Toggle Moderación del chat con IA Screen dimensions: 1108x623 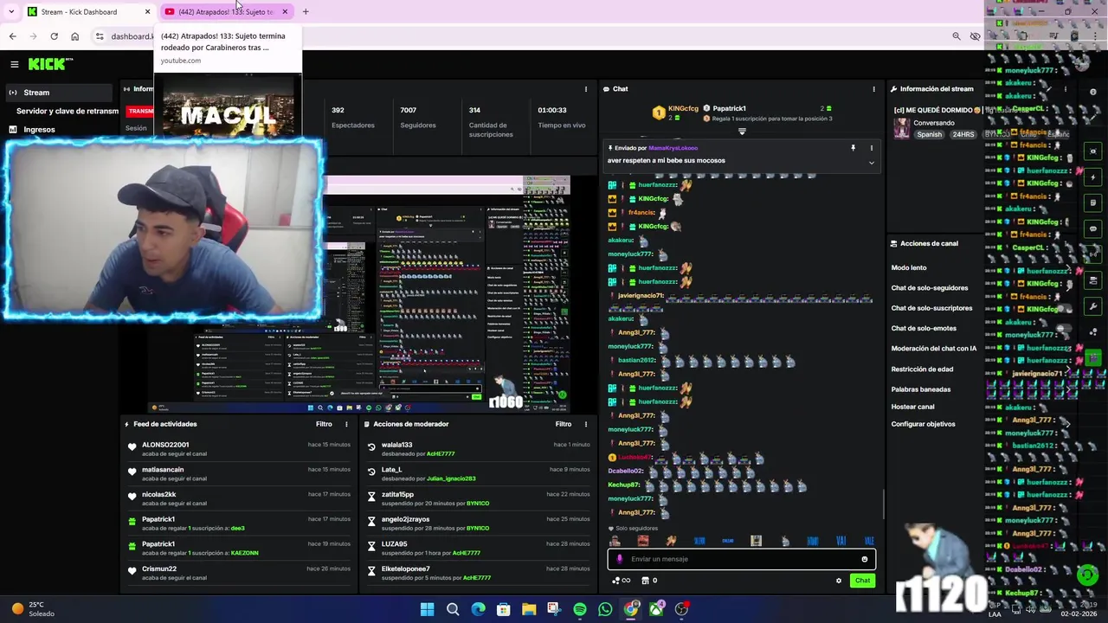(934, 349)
